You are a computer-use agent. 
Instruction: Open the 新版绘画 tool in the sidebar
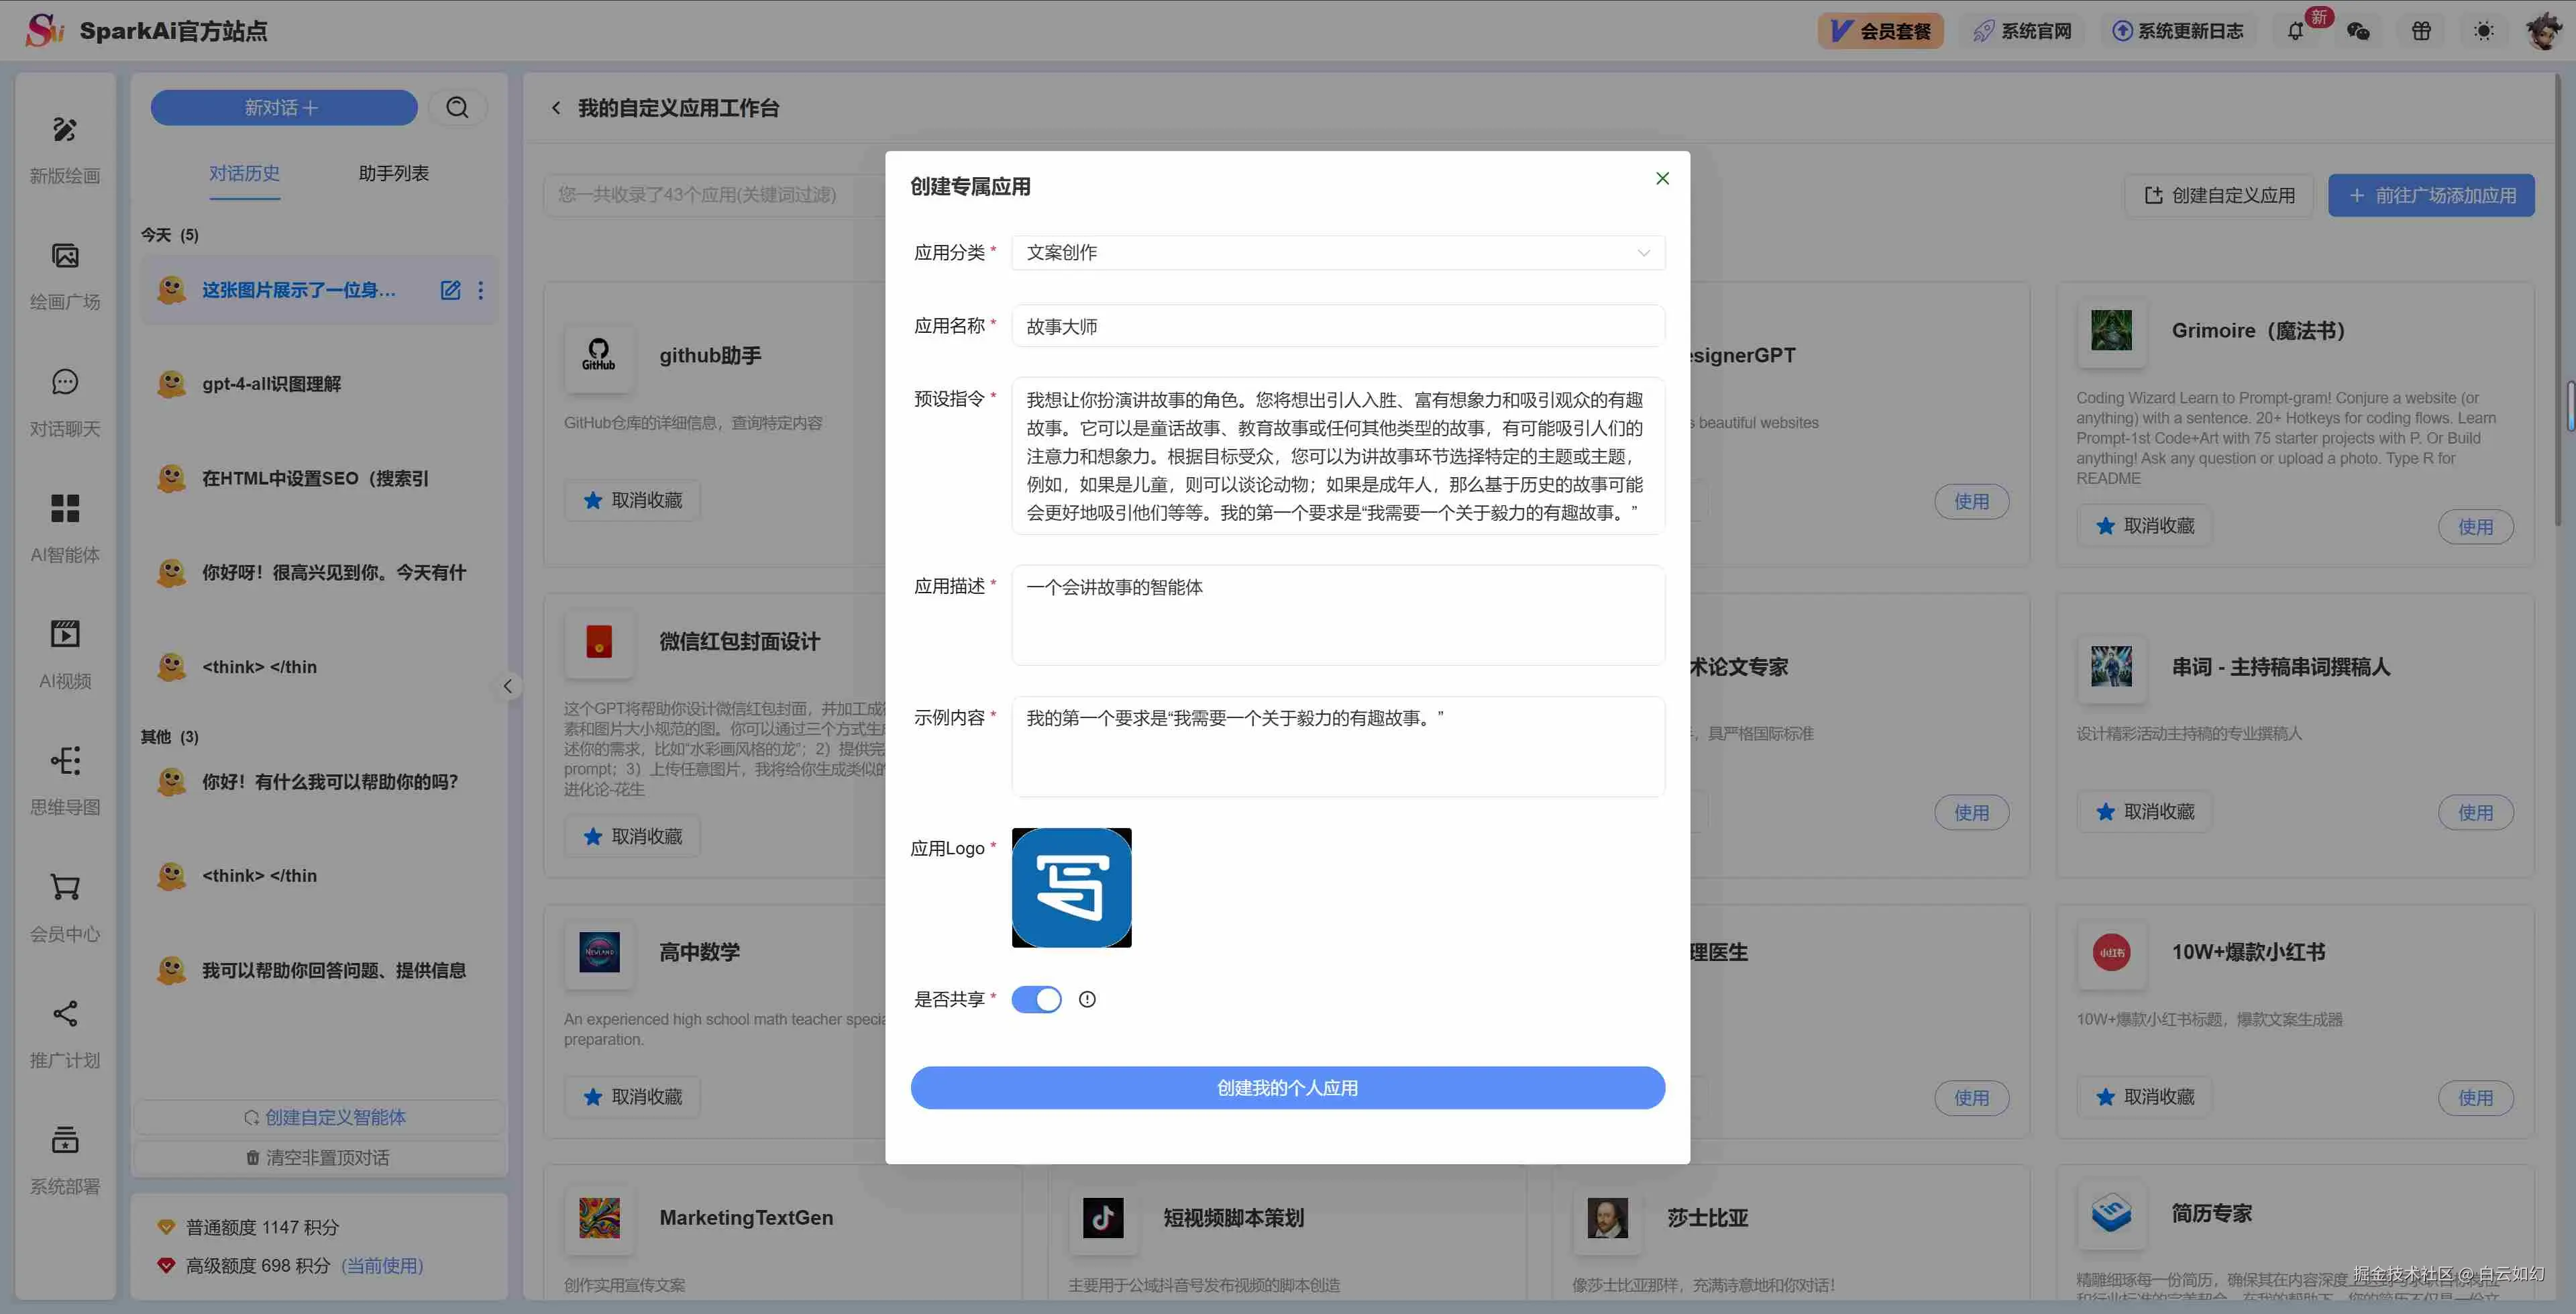tap(64, 148)
